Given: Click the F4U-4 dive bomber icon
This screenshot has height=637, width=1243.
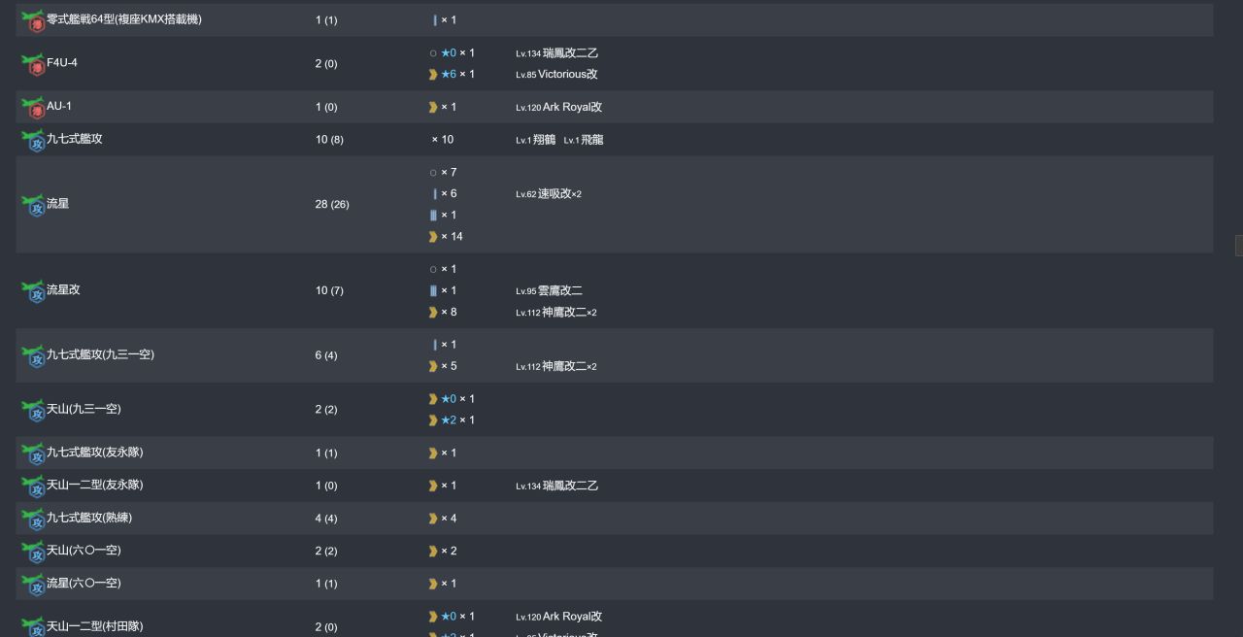Looking at the screenshot, I should (33, 64).
